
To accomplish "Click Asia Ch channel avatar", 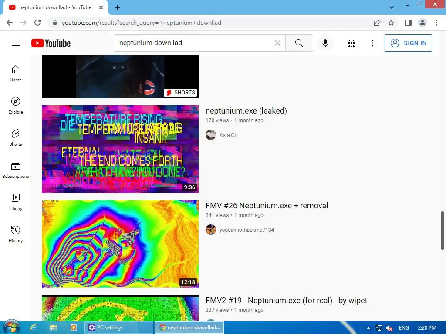I will click(x=211, y=135).
